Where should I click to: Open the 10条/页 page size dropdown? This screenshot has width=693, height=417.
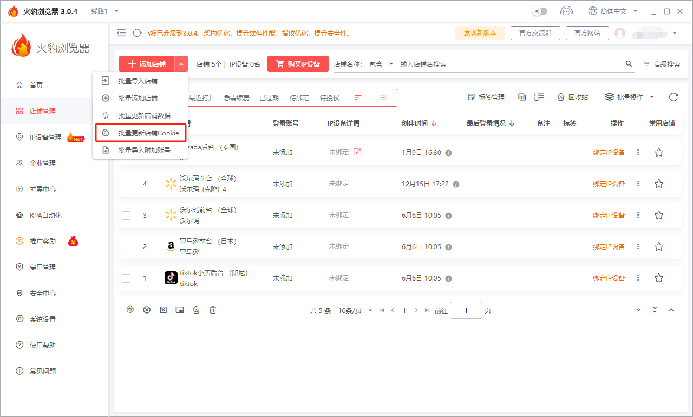[x=356, y=311]
